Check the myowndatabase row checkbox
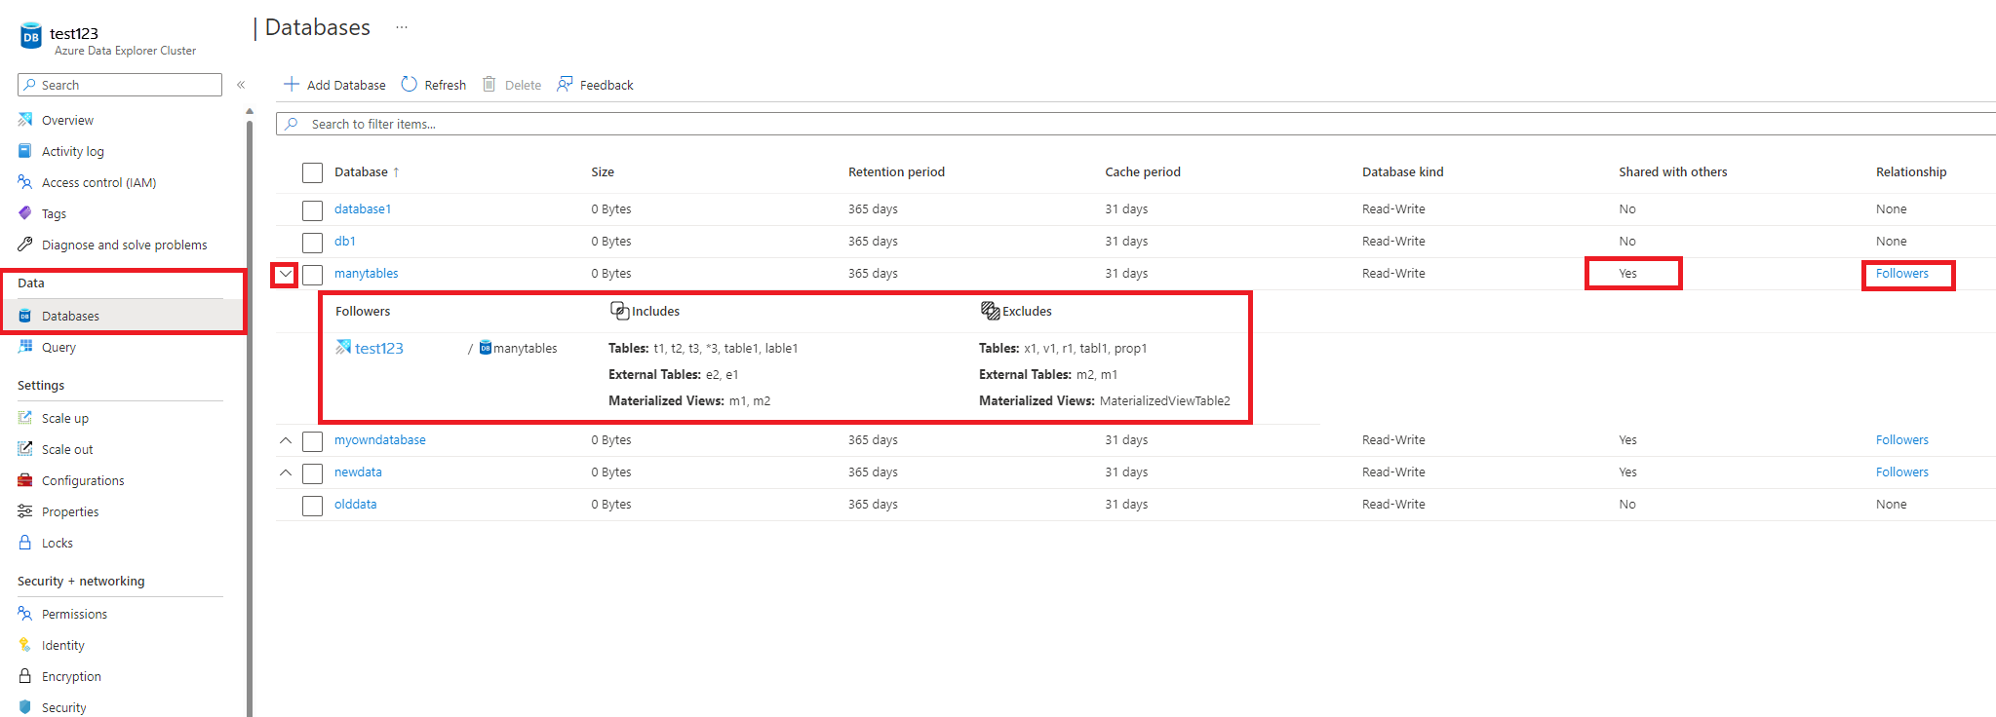The image size is (1996, 717). (x=312, y=441)
